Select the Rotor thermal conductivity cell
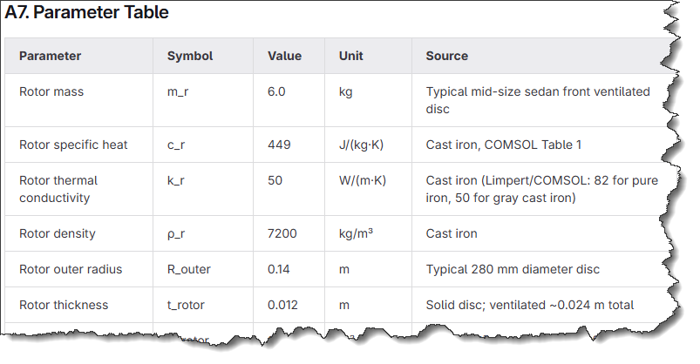This screenshot has width=700, height=364. tap(58, 189)
